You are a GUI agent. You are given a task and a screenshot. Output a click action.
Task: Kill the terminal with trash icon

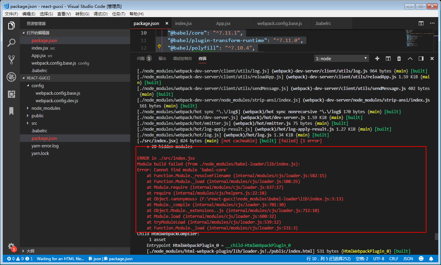tap(399, 58)
